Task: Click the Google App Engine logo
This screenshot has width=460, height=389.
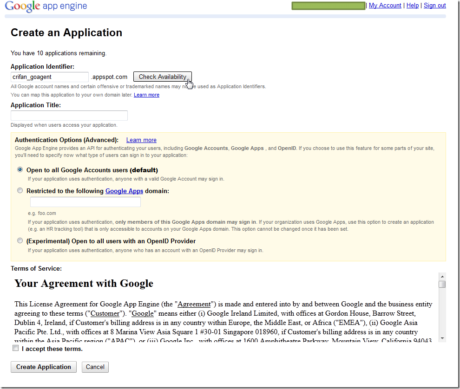Action: pos(46,6)
